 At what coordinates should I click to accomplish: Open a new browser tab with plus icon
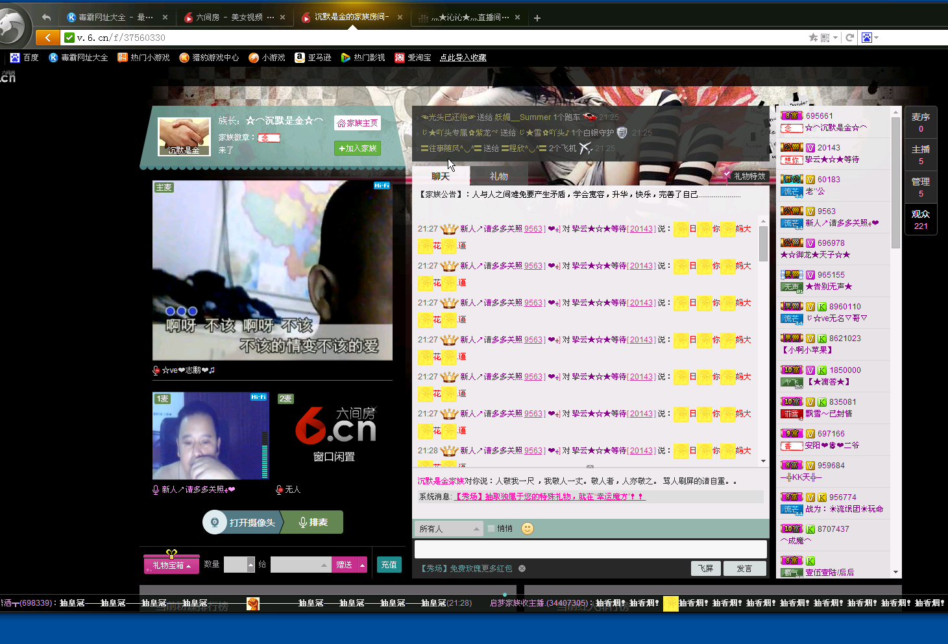click(537, 18)
